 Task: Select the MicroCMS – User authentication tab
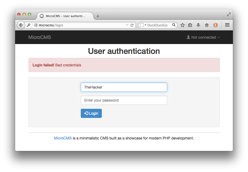click(x=65, y=16)
